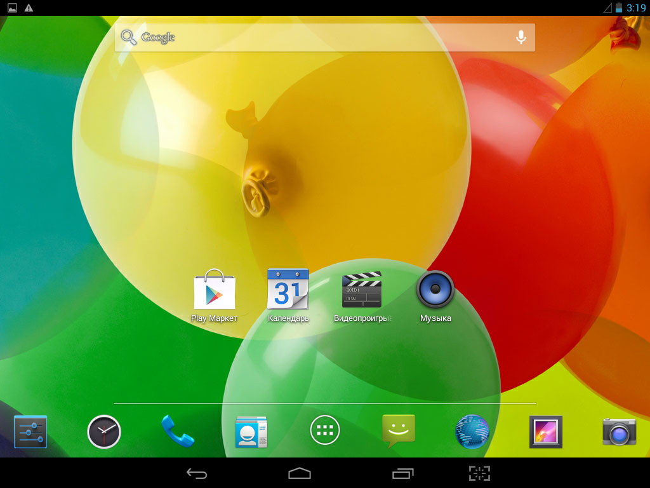Click inside the Google search bar
The image size is (650, 488).
(324, 37)
